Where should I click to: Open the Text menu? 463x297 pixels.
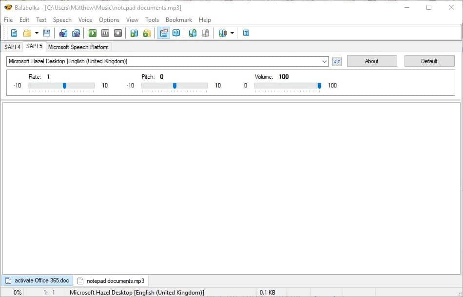coord(41,20)
